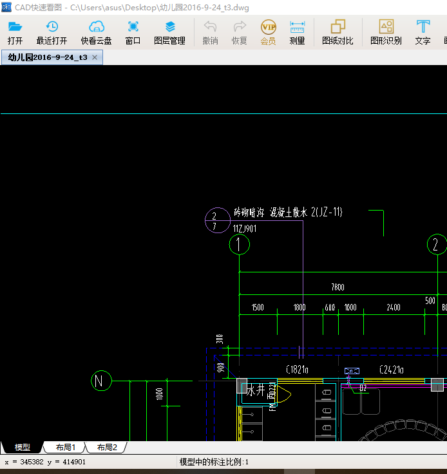Click the N axis circle marker
Image resolution: width=447 pixels, height=474 pixels.
(x=101, y=381)
